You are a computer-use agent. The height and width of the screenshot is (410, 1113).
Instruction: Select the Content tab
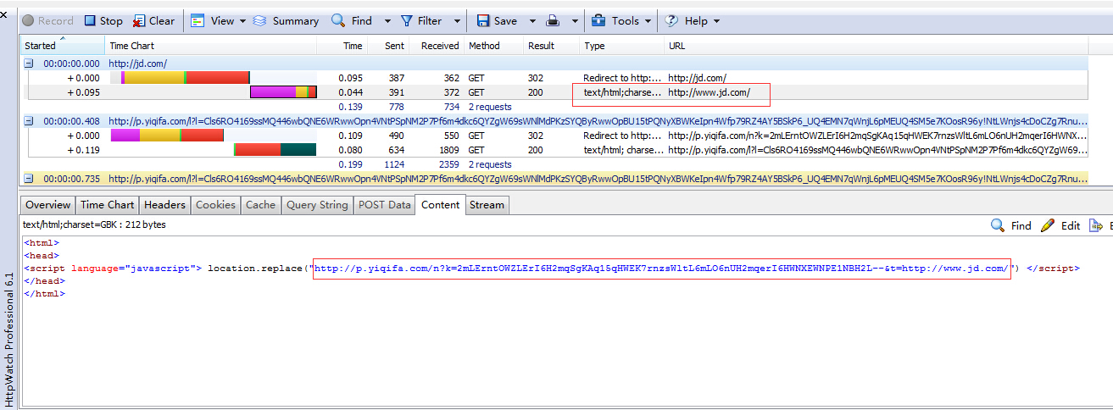click(x=440, y=204)
